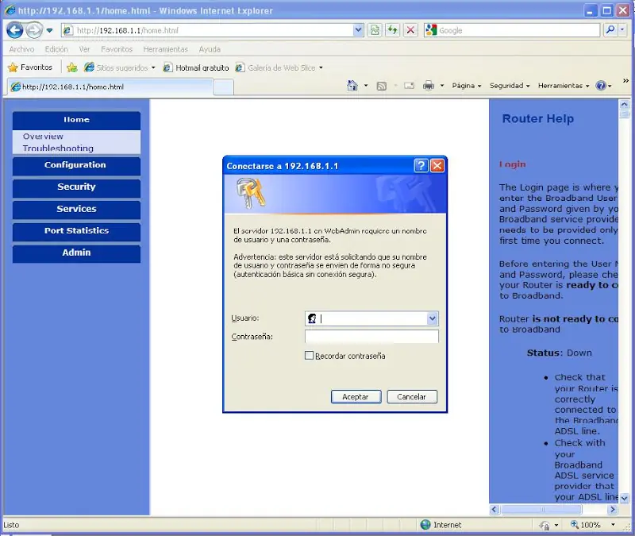Viewport: 635px width, 536px height.
Task: Click the green refresh page icon
Action: pos(392,30)
